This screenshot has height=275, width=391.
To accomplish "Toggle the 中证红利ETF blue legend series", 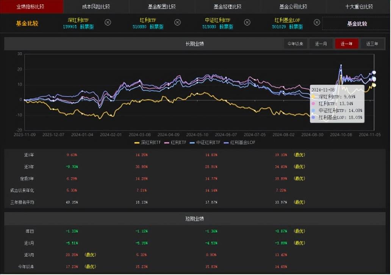I will tap(205, 142).
